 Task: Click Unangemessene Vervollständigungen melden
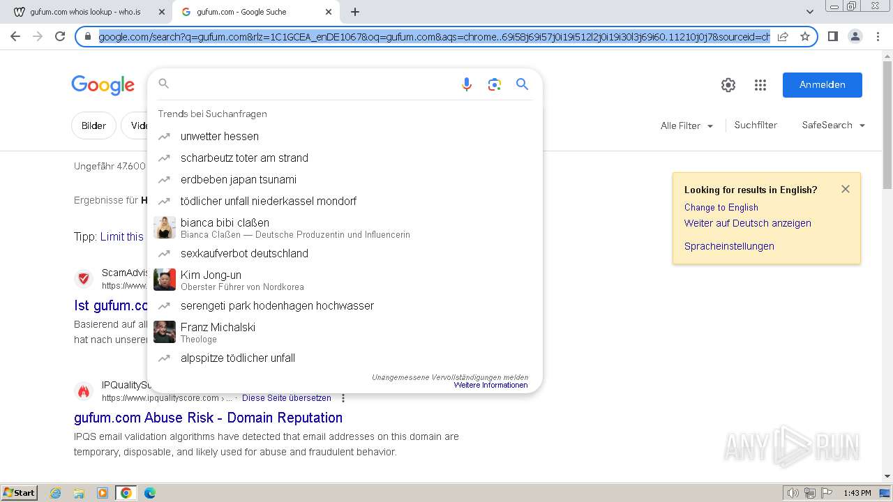[x=450, y=377]
